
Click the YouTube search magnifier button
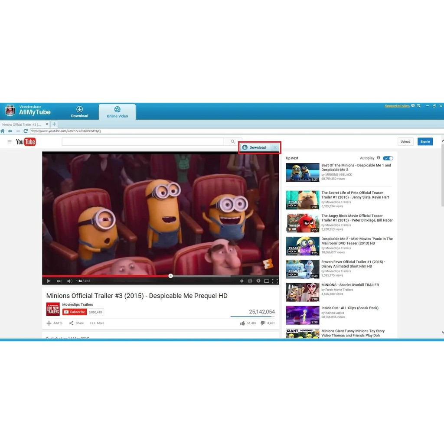232,142
